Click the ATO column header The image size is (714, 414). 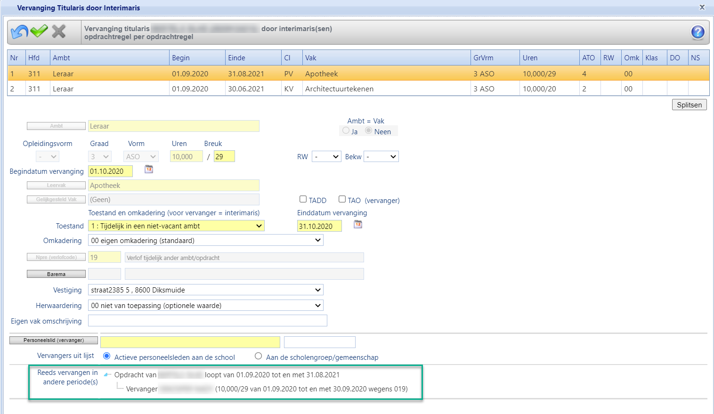[590, 57]
